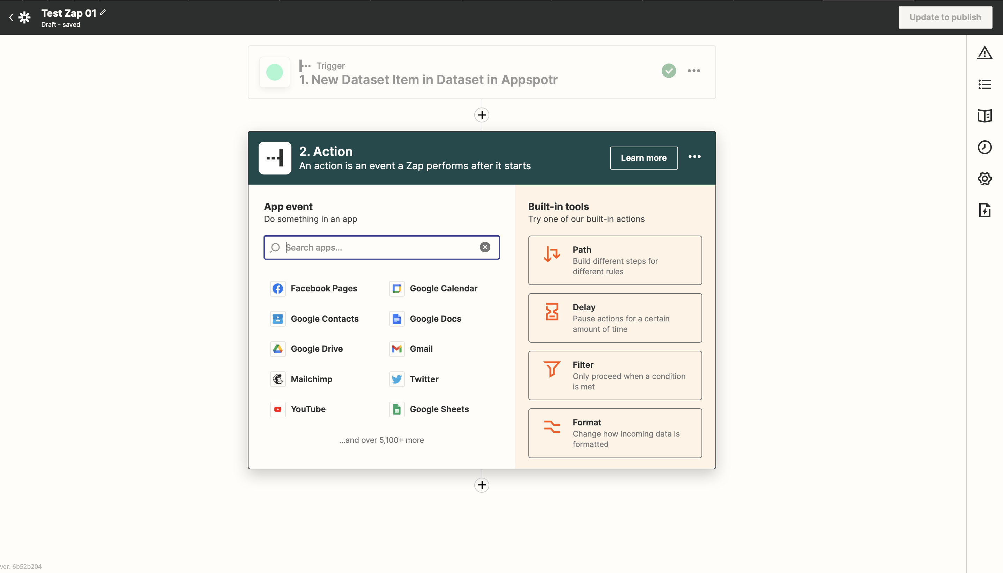Open the New Dataset Item trigger step

pos(482,72)
